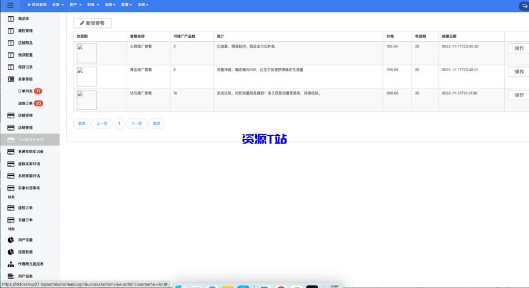The image size is (529, 288).
Task: Go to 下一页 in pagination
Action: pos(136,123)
